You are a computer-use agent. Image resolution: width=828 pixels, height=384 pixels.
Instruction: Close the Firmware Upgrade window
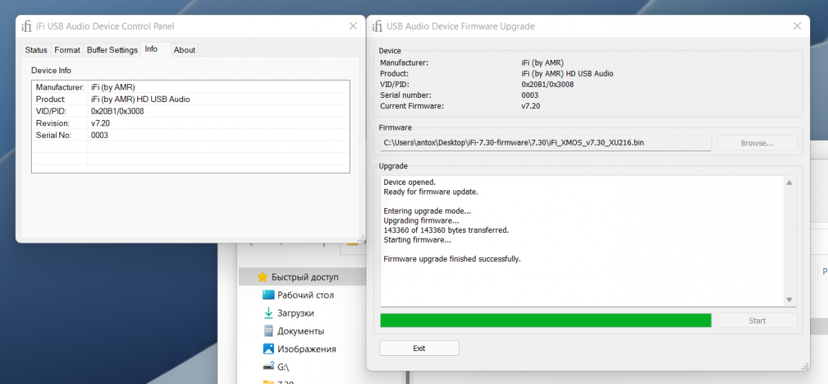click(x=798, y=26)
